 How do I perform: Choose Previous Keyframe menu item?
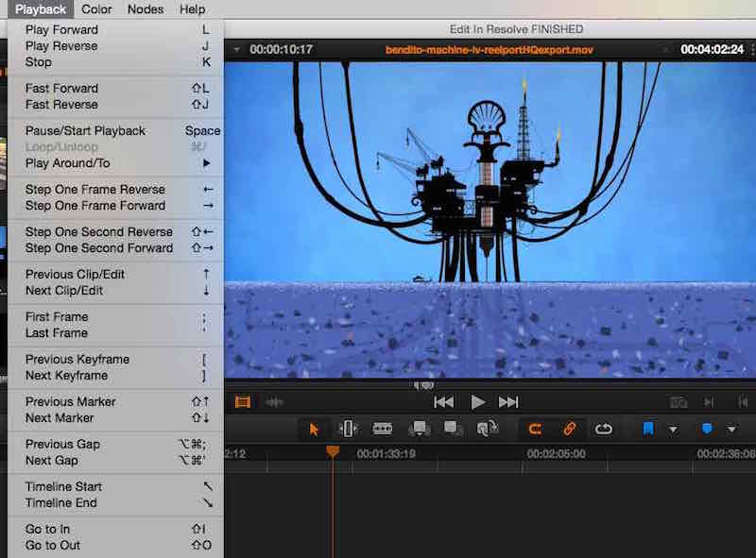click(115, 359)
